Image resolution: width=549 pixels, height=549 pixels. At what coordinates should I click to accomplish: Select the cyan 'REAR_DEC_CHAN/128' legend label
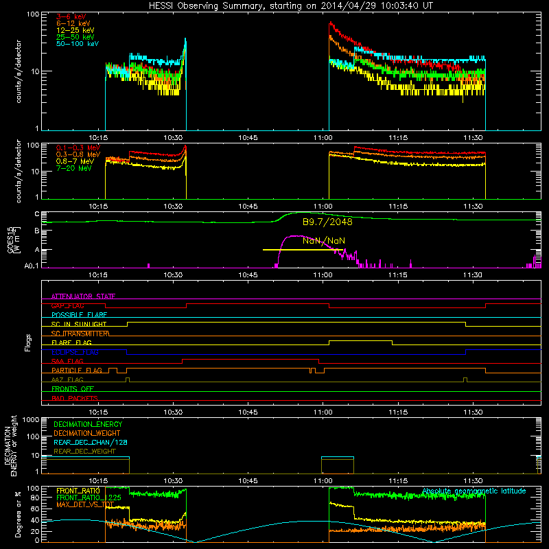tap(91, 442)
